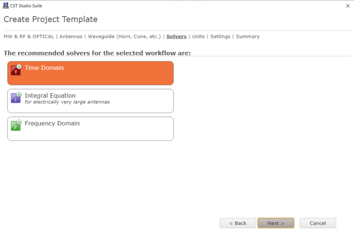Screen dimensions: 354x245
Task: Click the purple Integral Equation solver icon
Action: 16,98
